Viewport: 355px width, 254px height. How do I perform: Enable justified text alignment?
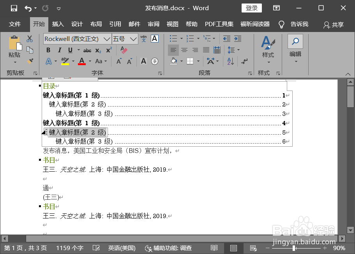click(205, 50)
